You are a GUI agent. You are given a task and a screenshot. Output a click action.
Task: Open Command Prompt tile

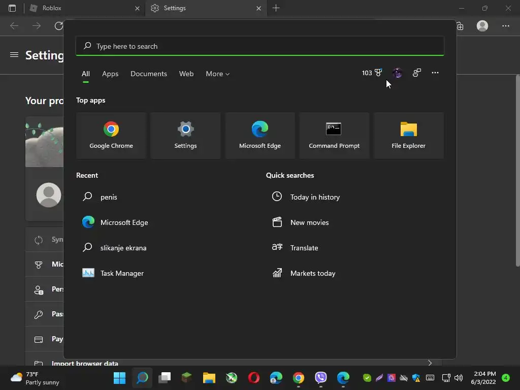click(x=334, y=135)
